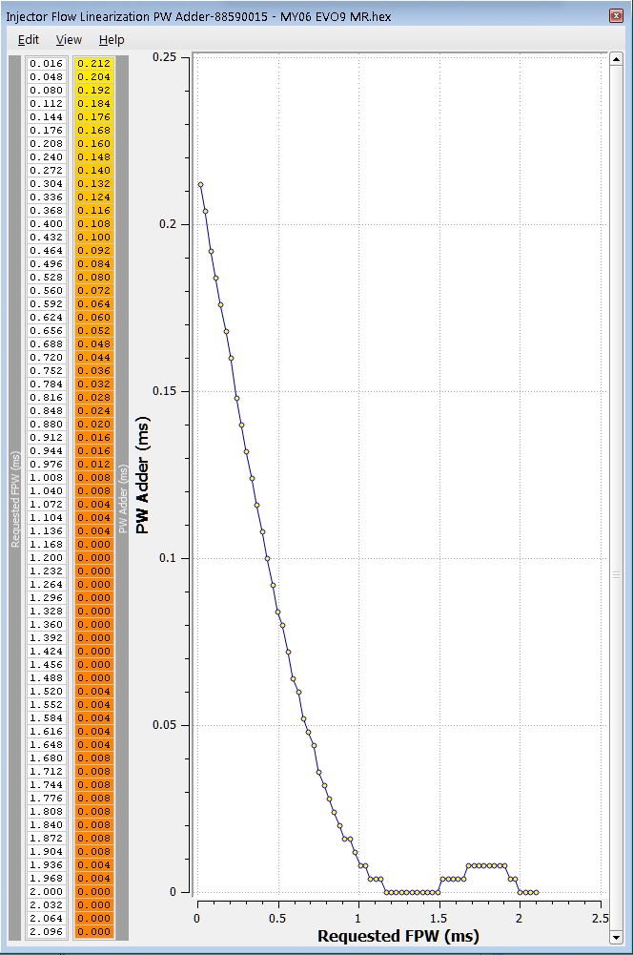Image resolution: width=633 pixels, height=955 pixels.
Task: Select the PW Adder cell 0.132
Action: tap(93, 184)
